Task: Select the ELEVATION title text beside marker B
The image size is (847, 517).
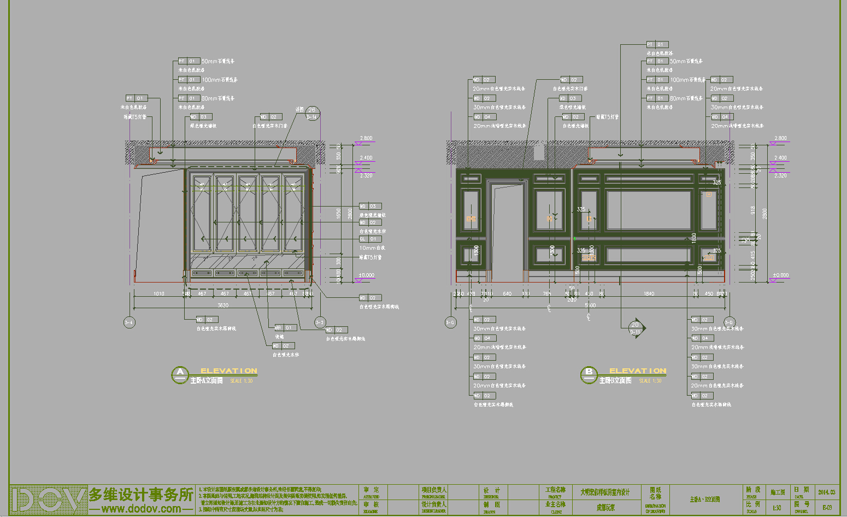Action: (638, 371)
